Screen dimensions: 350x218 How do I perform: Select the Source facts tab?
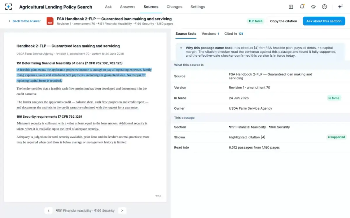pyautogui.click(x=186, y=34)
